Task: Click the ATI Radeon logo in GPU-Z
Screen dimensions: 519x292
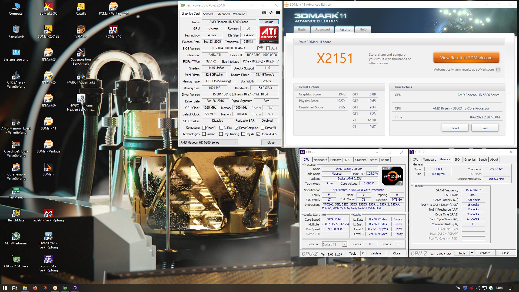Action: pyautogui.click(x=269, y=35)
